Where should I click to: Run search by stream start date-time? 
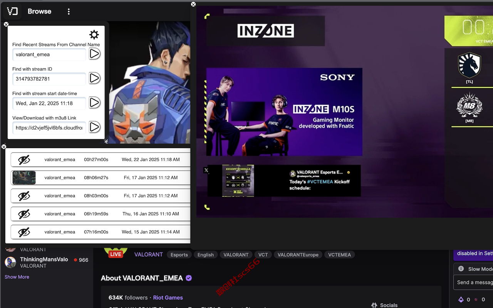point(95,103)
